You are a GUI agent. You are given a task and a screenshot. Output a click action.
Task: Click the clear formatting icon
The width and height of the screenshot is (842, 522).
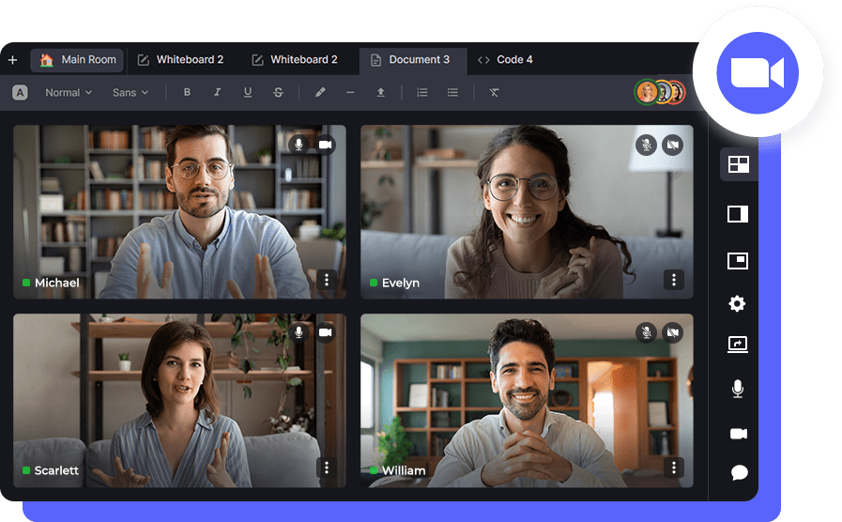pos(494,92)
